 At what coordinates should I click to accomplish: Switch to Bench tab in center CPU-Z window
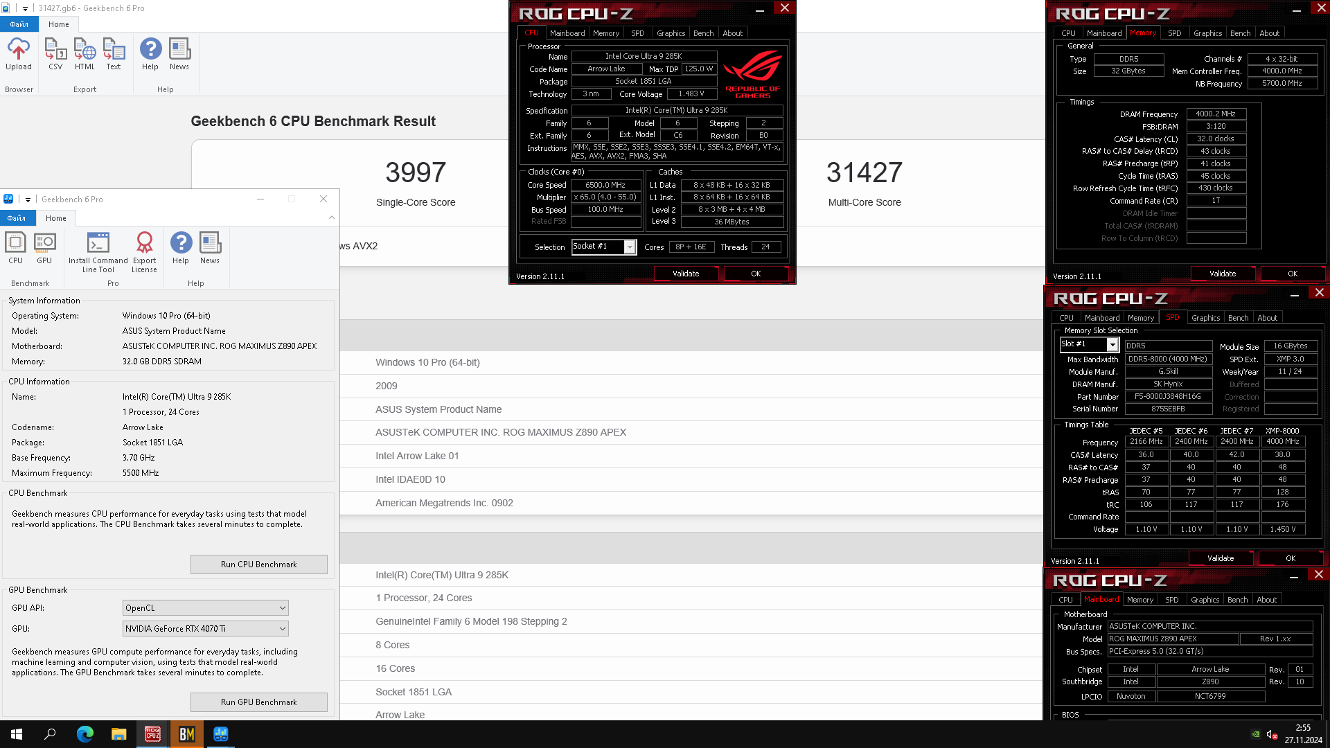[703, 33]
